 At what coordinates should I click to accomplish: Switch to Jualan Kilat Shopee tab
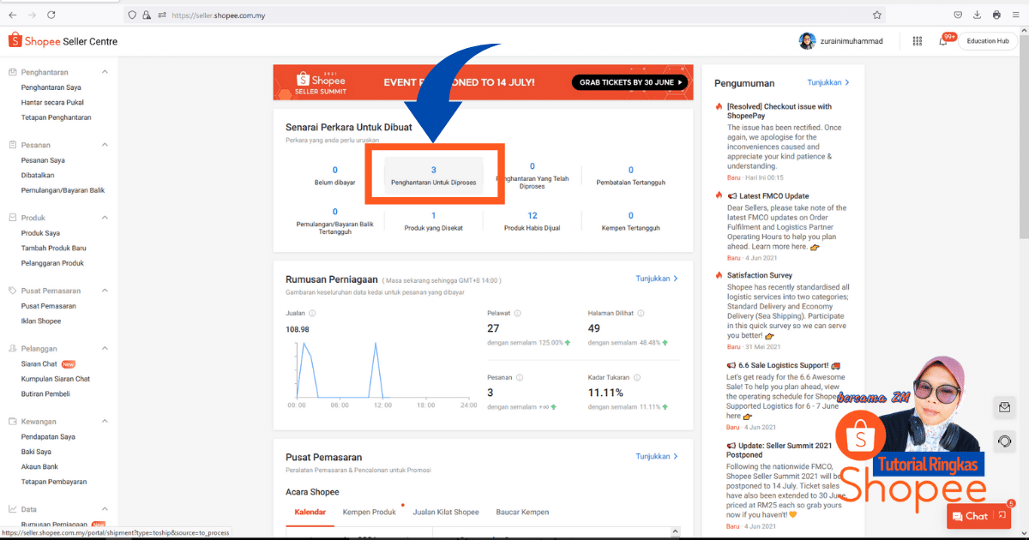446,513
